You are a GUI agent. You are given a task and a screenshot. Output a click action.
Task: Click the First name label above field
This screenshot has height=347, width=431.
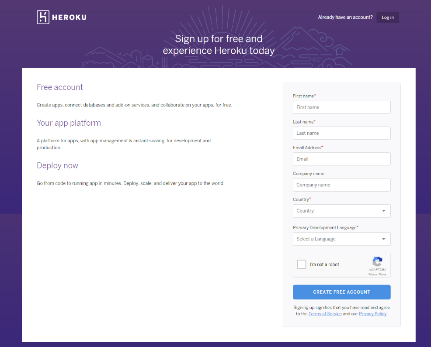click(304, 96)
